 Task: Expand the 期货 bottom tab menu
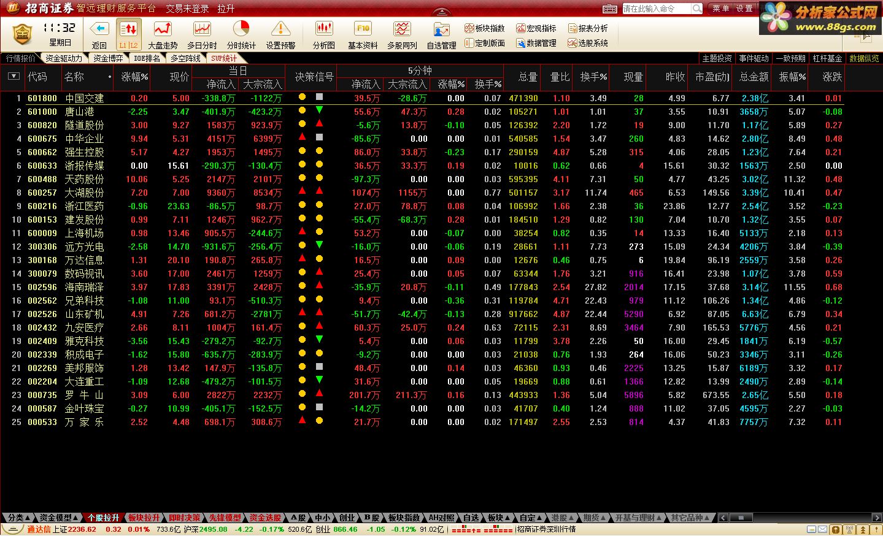coord(594,518)
